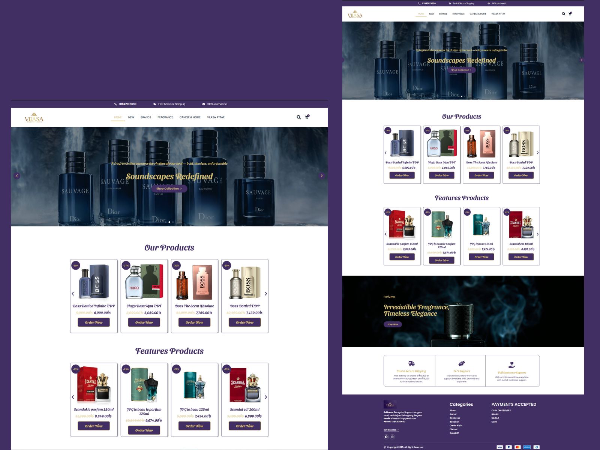Open the Instagram icon in the footer
600x450 pixels.
392,436
